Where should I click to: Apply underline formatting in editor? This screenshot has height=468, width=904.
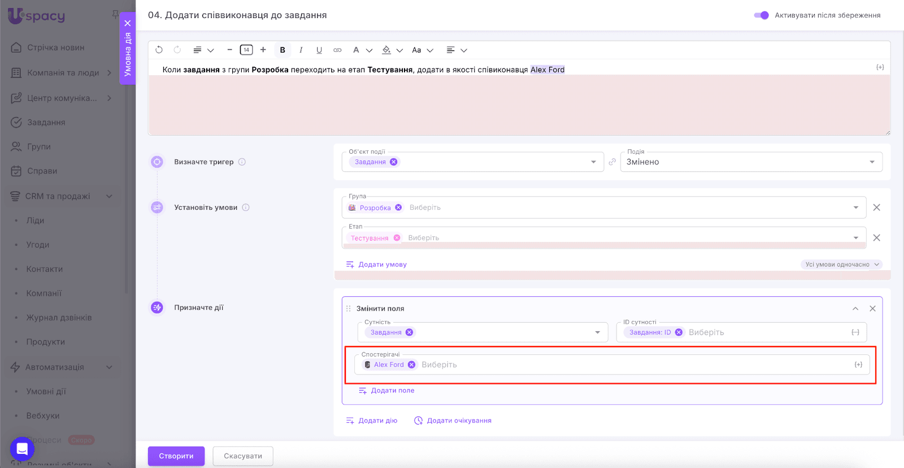(x=319, y=50)
